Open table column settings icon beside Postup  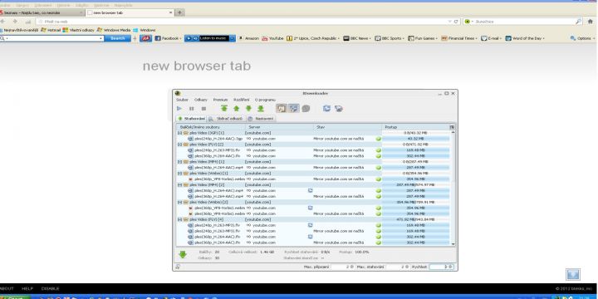click(452, 127)
